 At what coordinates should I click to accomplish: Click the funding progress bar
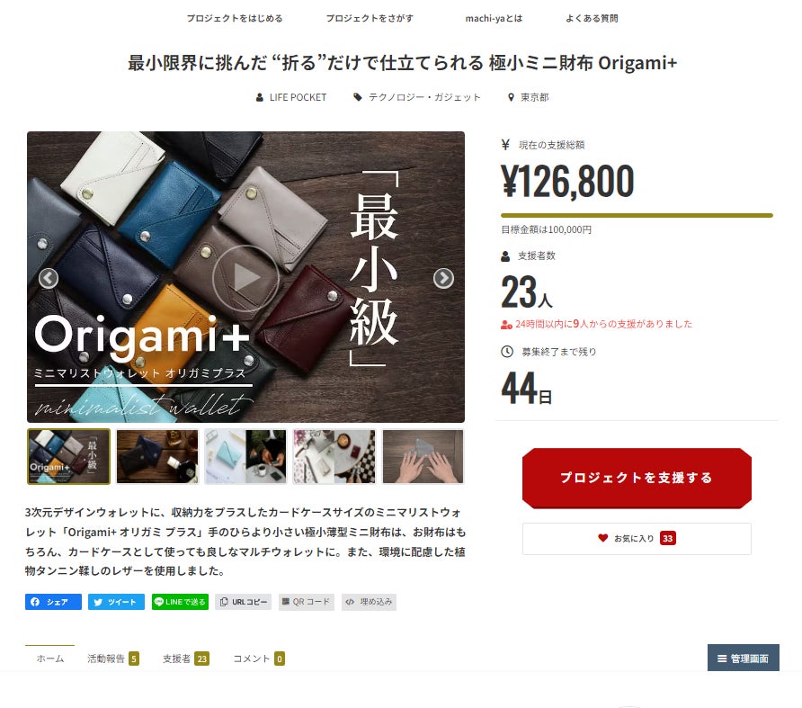tap(637, 216)
